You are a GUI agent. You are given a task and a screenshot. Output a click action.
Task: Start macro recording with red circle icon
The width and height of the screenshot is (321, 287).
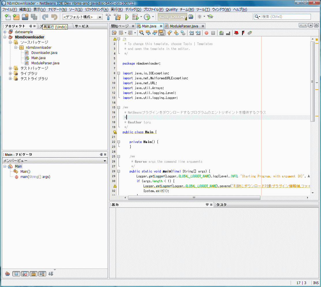207,33
